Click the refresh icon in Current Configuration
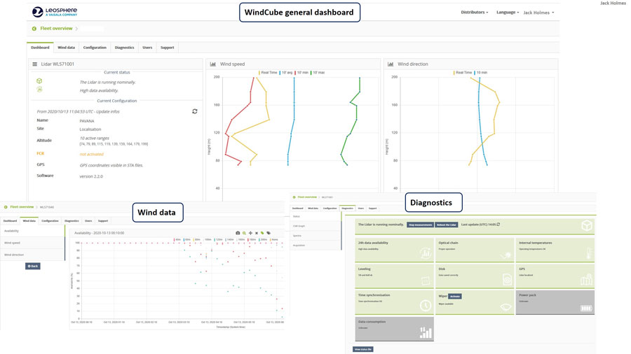Viewport: 631px width, 354px height. (195, 111)
